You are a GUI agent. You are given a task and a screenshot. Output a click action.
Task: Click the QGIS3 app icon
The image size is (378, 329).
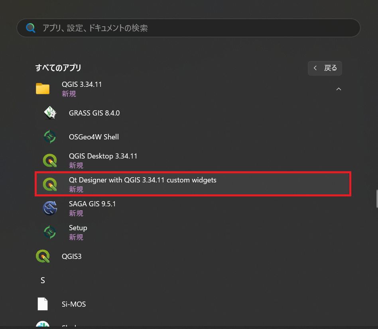pyautogui.click(x=43, y=256)
